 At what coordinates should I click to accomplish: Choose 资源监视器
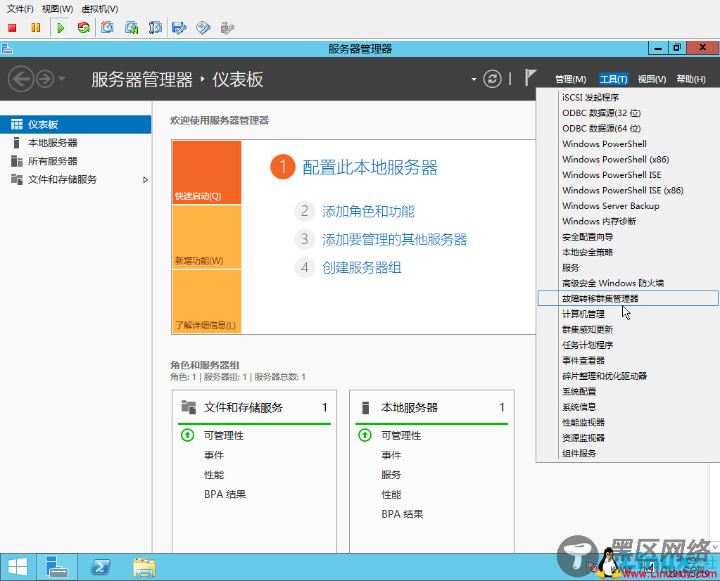click(628, 438)
